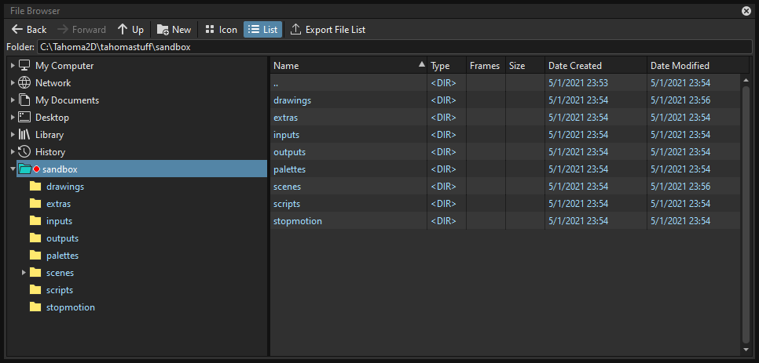Sort by Frames column header
The image size is (759, 363).
[x=486, y=66]
